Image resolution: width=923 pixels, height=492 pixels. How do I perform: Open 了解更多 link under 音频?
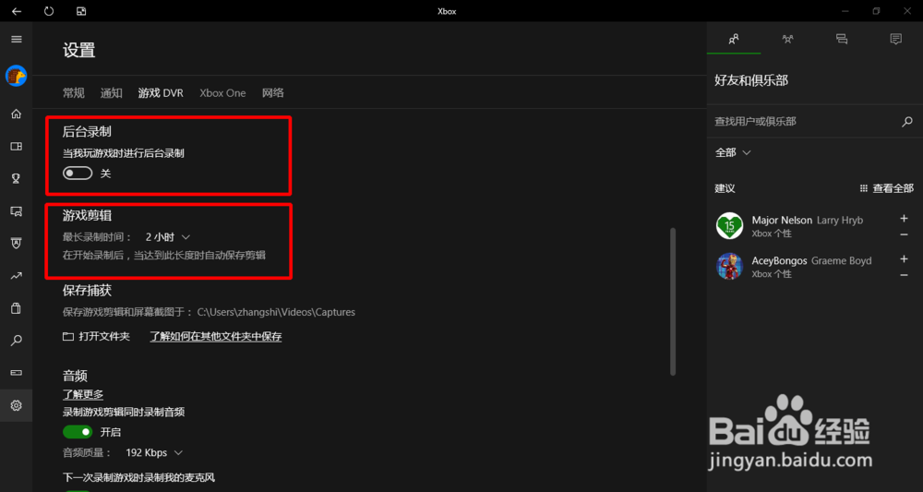pos(83,394)
